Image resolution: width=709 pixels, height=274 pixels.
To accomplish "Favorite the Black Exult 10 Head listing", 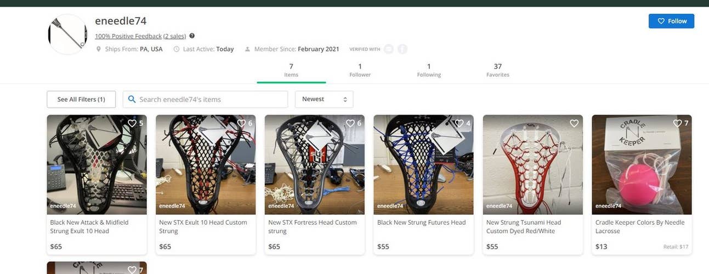I will pos(132,123).
